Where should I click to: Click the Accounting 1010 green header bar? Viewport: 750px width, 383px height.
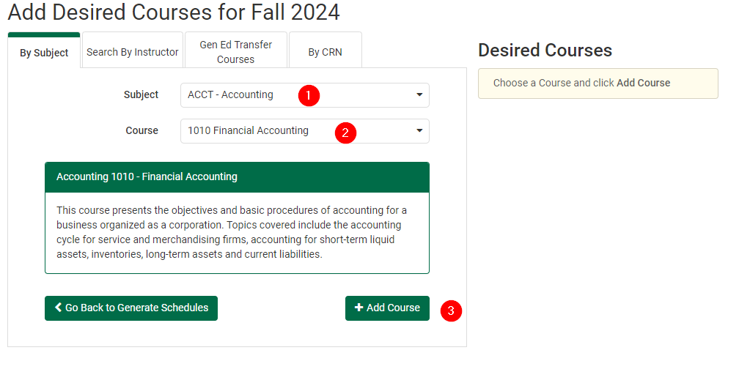pyautogui.click(x=237, y=177)
